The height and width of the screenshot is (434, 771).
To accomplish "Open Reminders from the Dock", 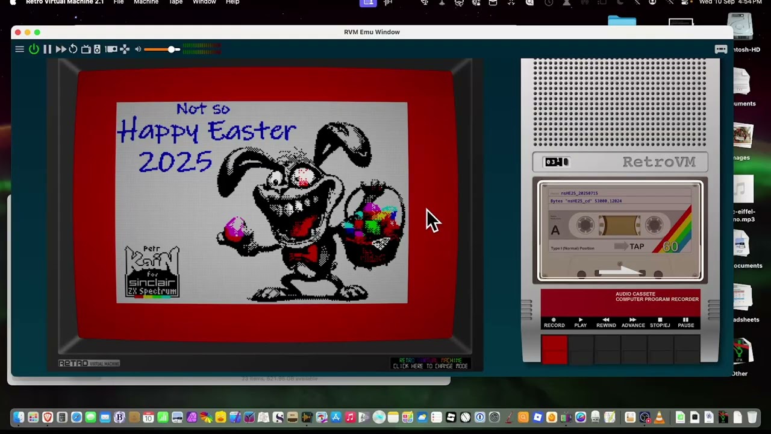I will [437, 417].
